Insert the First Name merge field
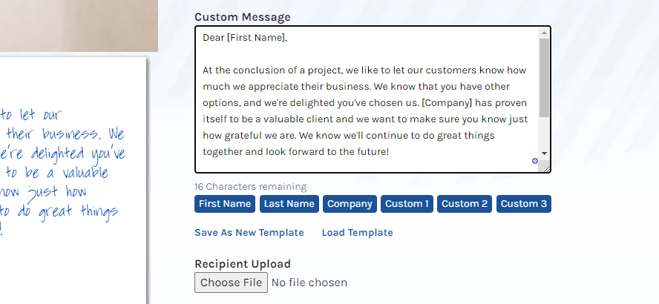Viewport: 659px width, 304px height. tap(224, 204)
